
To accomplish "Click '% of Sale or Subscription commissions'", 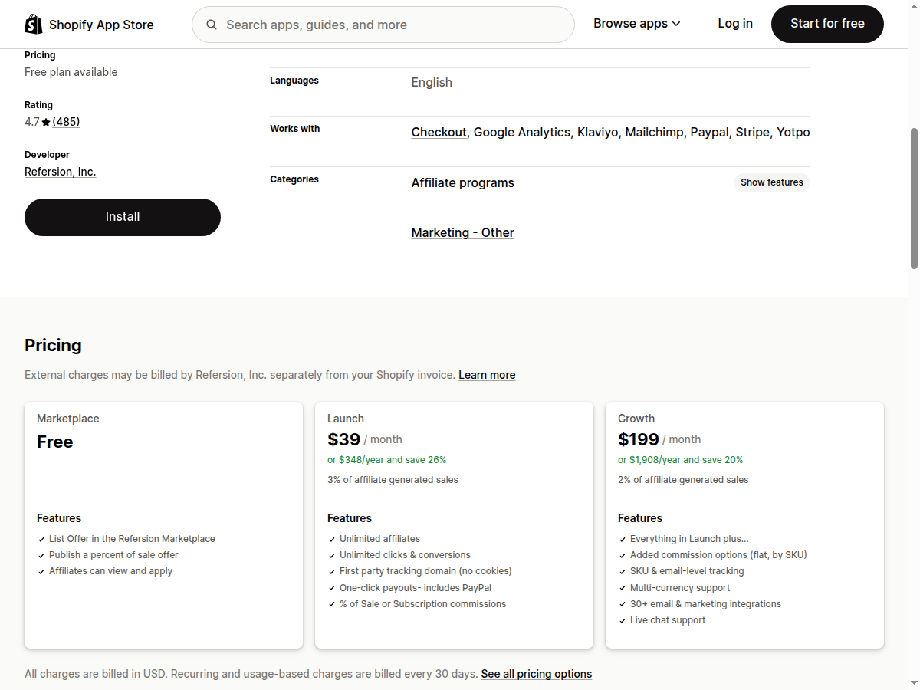I will [x=422, y=604].
